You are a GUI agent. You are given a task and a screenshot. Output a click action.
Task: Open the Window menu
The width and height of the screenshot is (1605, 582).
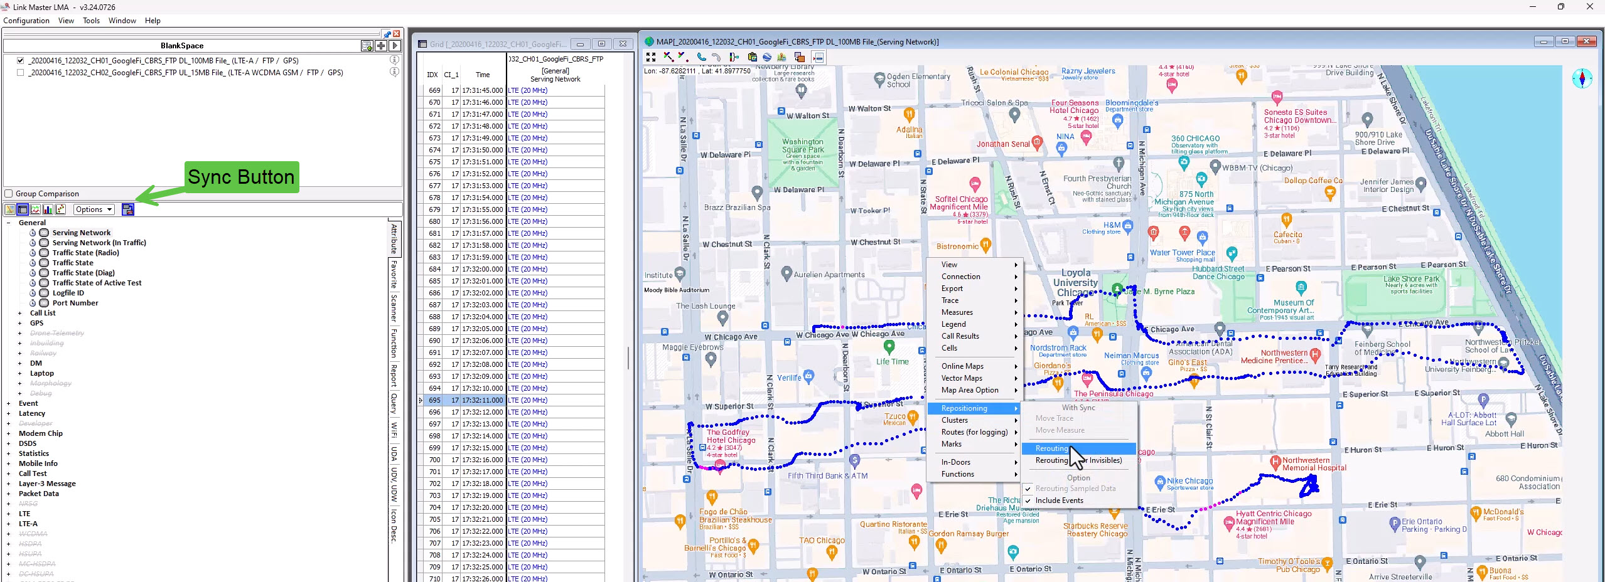122,21
